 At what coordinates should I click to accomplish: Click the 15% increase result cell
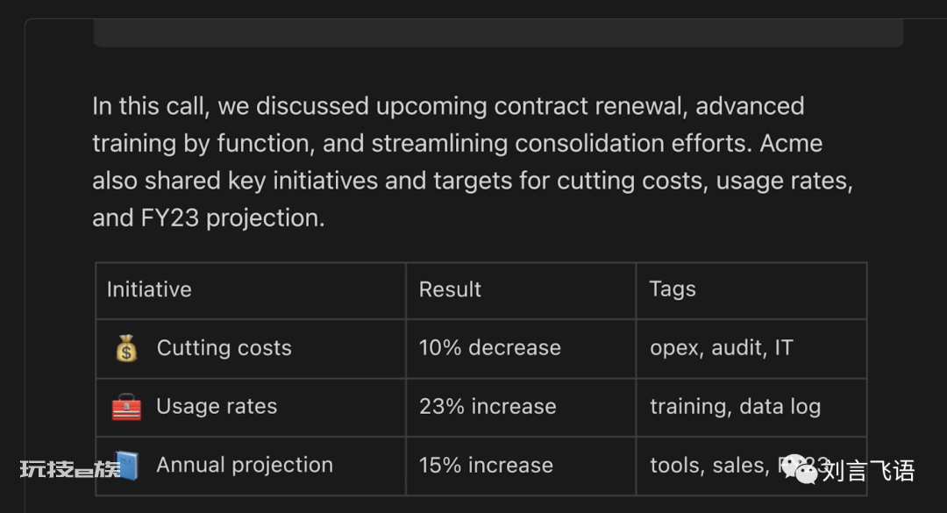click(x=521, y=466)
